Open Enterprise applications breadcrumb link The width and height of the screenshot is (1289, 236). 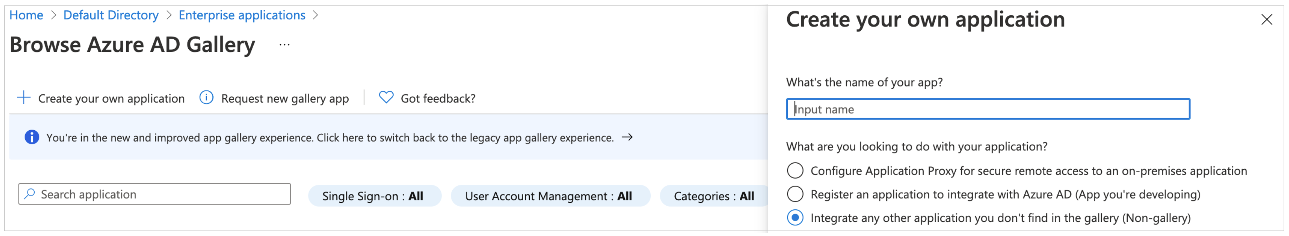pos(242,15)
